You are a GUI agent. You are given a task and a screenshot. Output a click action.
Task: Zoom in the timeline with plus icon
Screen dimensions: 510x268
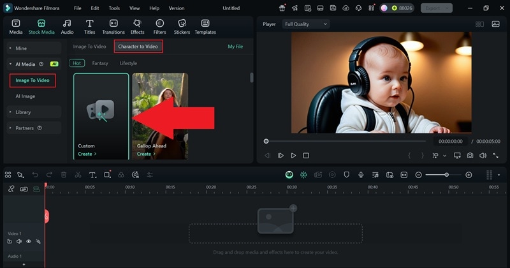click(469, 175)
